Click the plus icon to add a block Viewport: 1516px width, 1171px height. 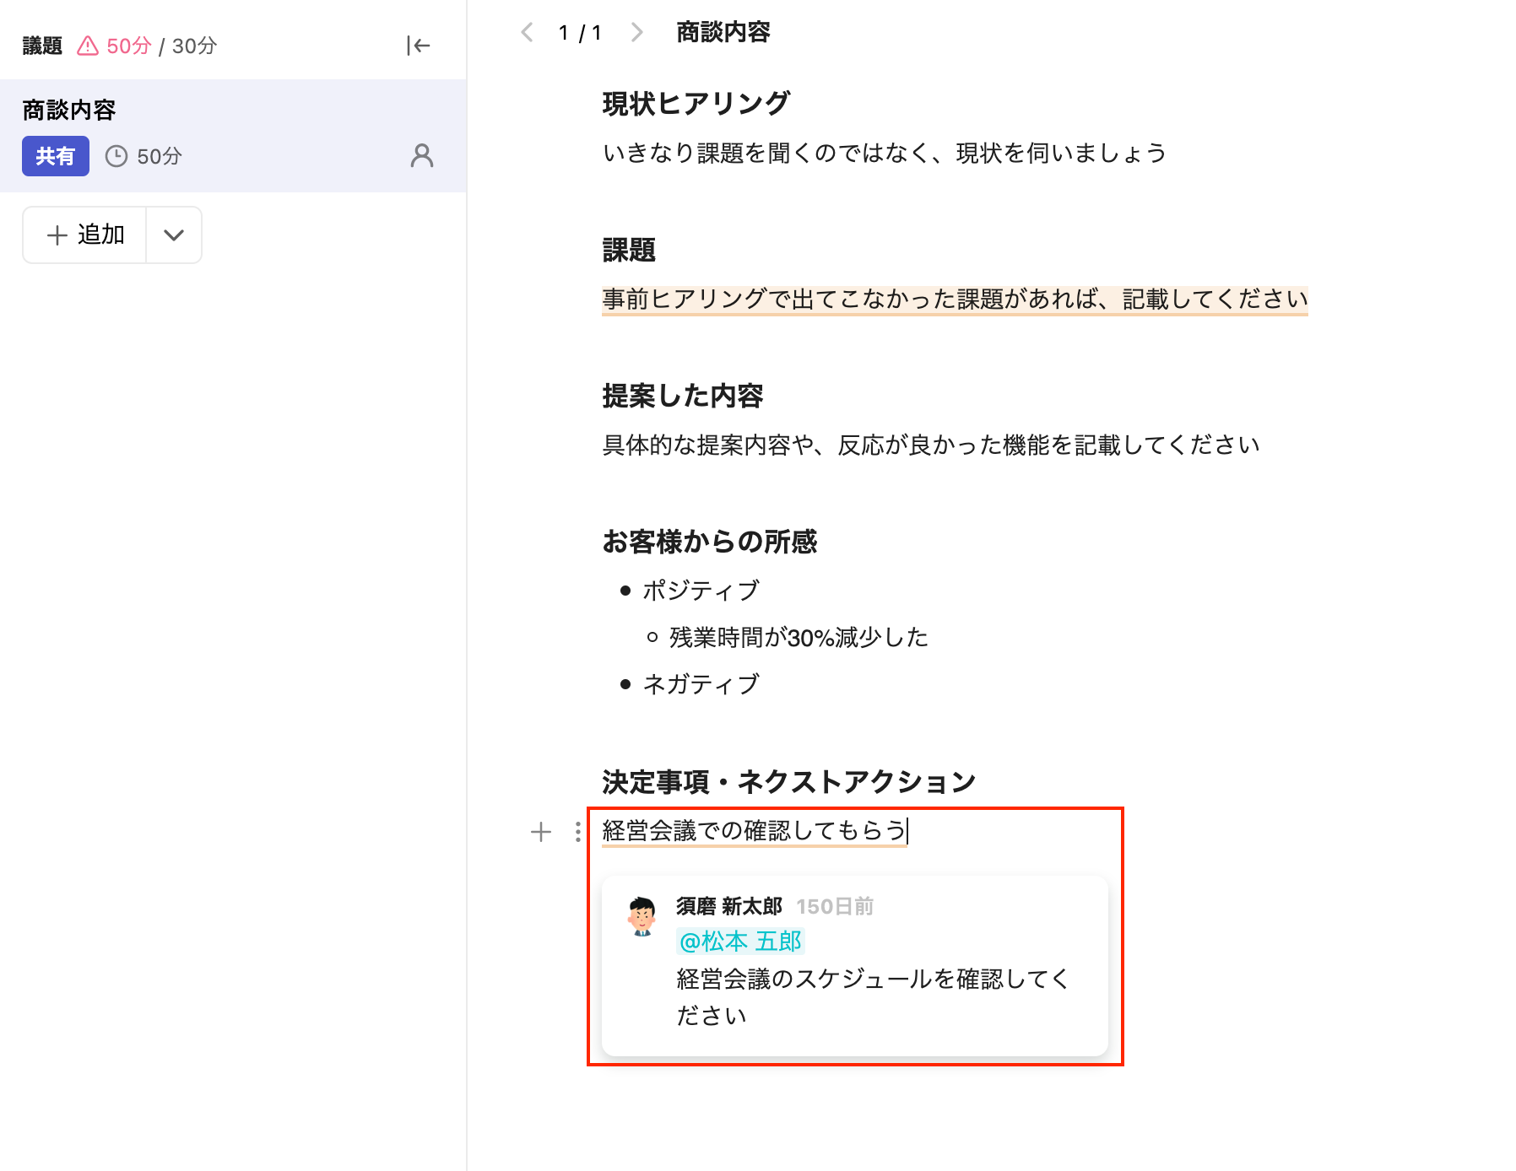tap(541, 832)
